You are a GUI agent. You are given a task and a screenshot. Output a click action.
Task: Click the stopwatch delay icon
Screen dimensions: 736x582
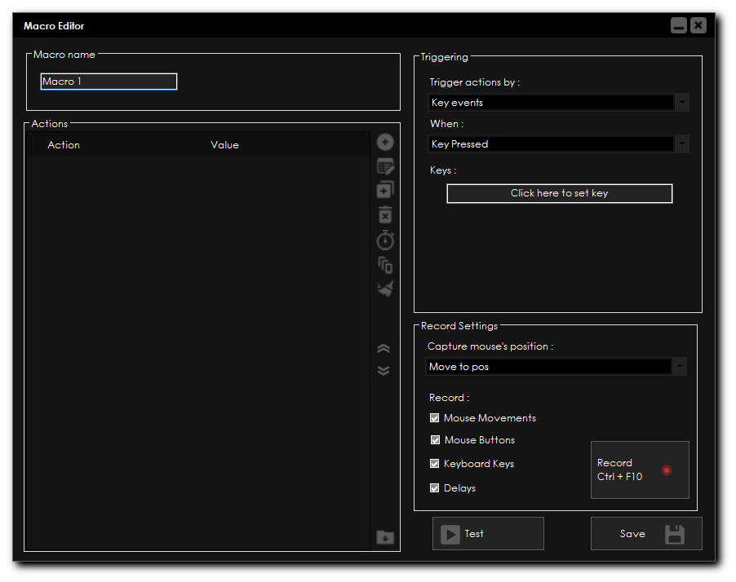tap(385, 240)
